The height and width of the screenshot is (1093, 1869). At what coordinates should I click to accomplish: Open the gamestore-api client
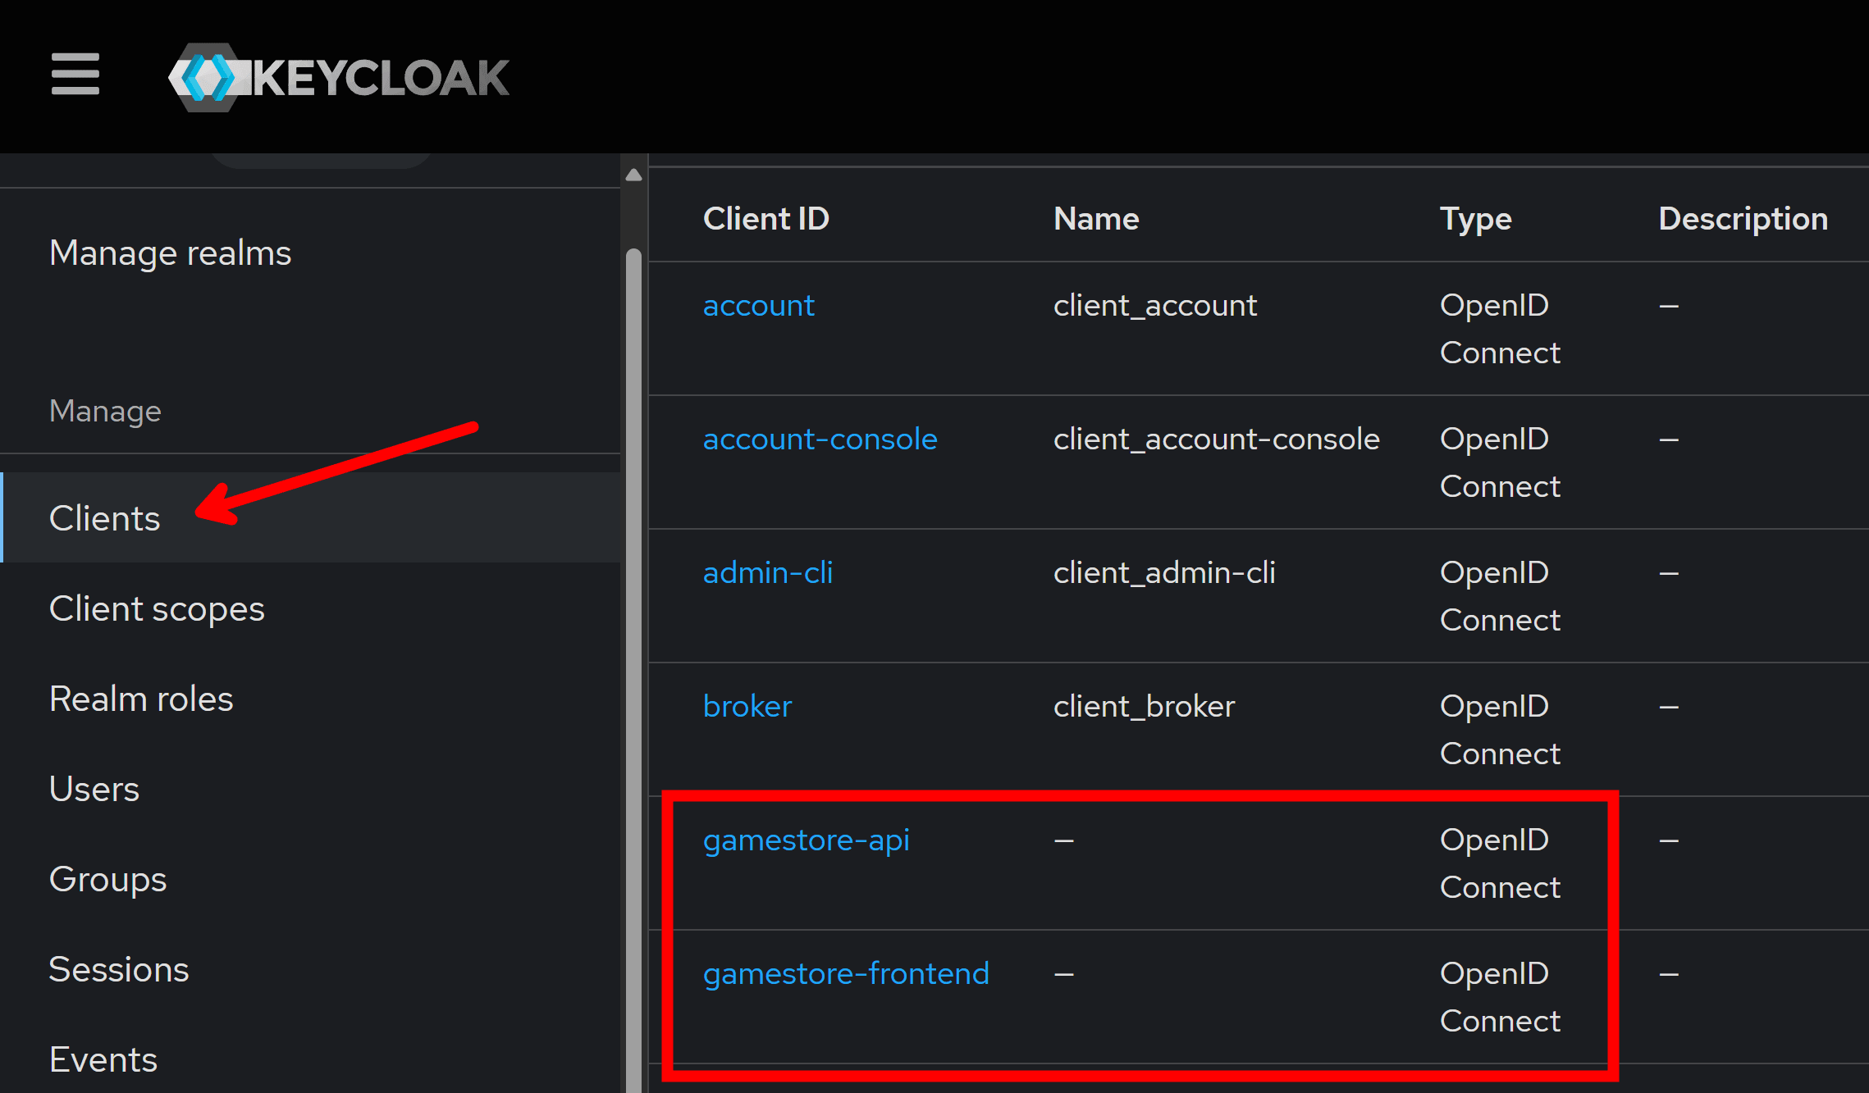(807, 840)
